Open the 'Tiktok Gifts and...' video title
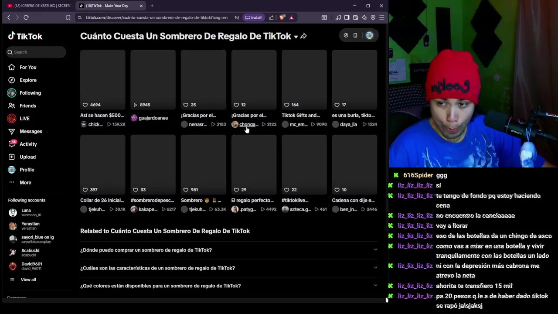Viewport: 558px width, 314px height. pyautogui.click(x=301, y=116)
